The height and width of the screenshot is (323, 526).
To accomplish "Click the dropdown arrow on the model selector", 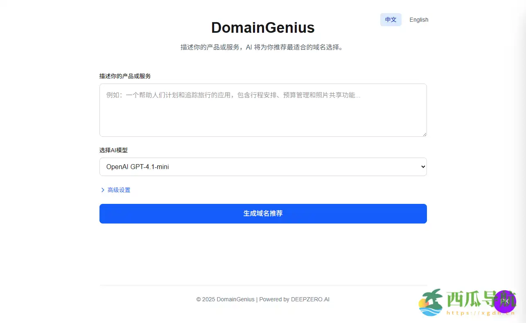I will 422,167.
